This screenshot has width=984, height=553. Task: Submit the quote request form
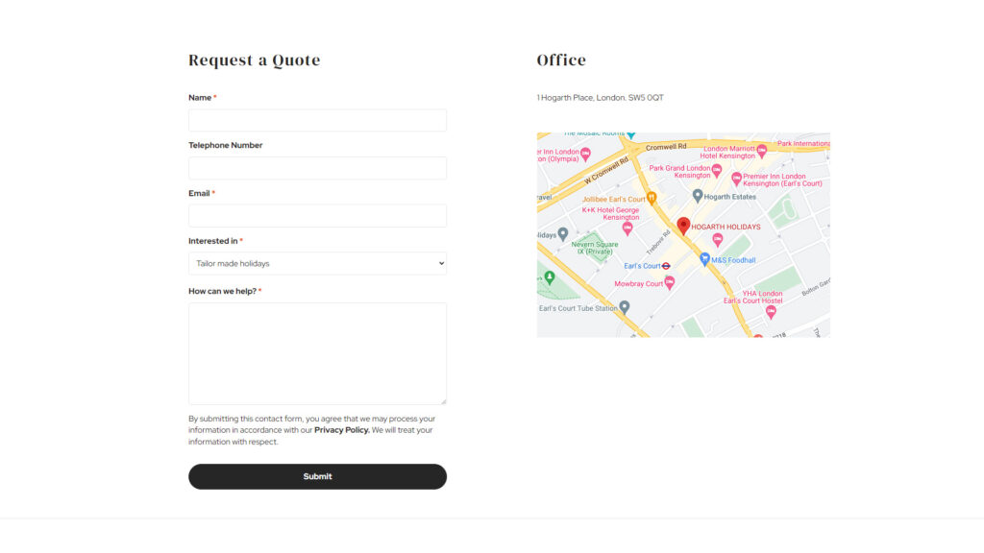point(317,476)
